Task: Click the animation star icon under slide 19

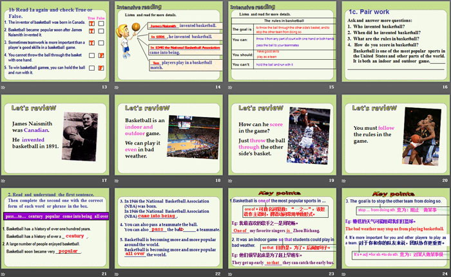Action: [230, 181]
